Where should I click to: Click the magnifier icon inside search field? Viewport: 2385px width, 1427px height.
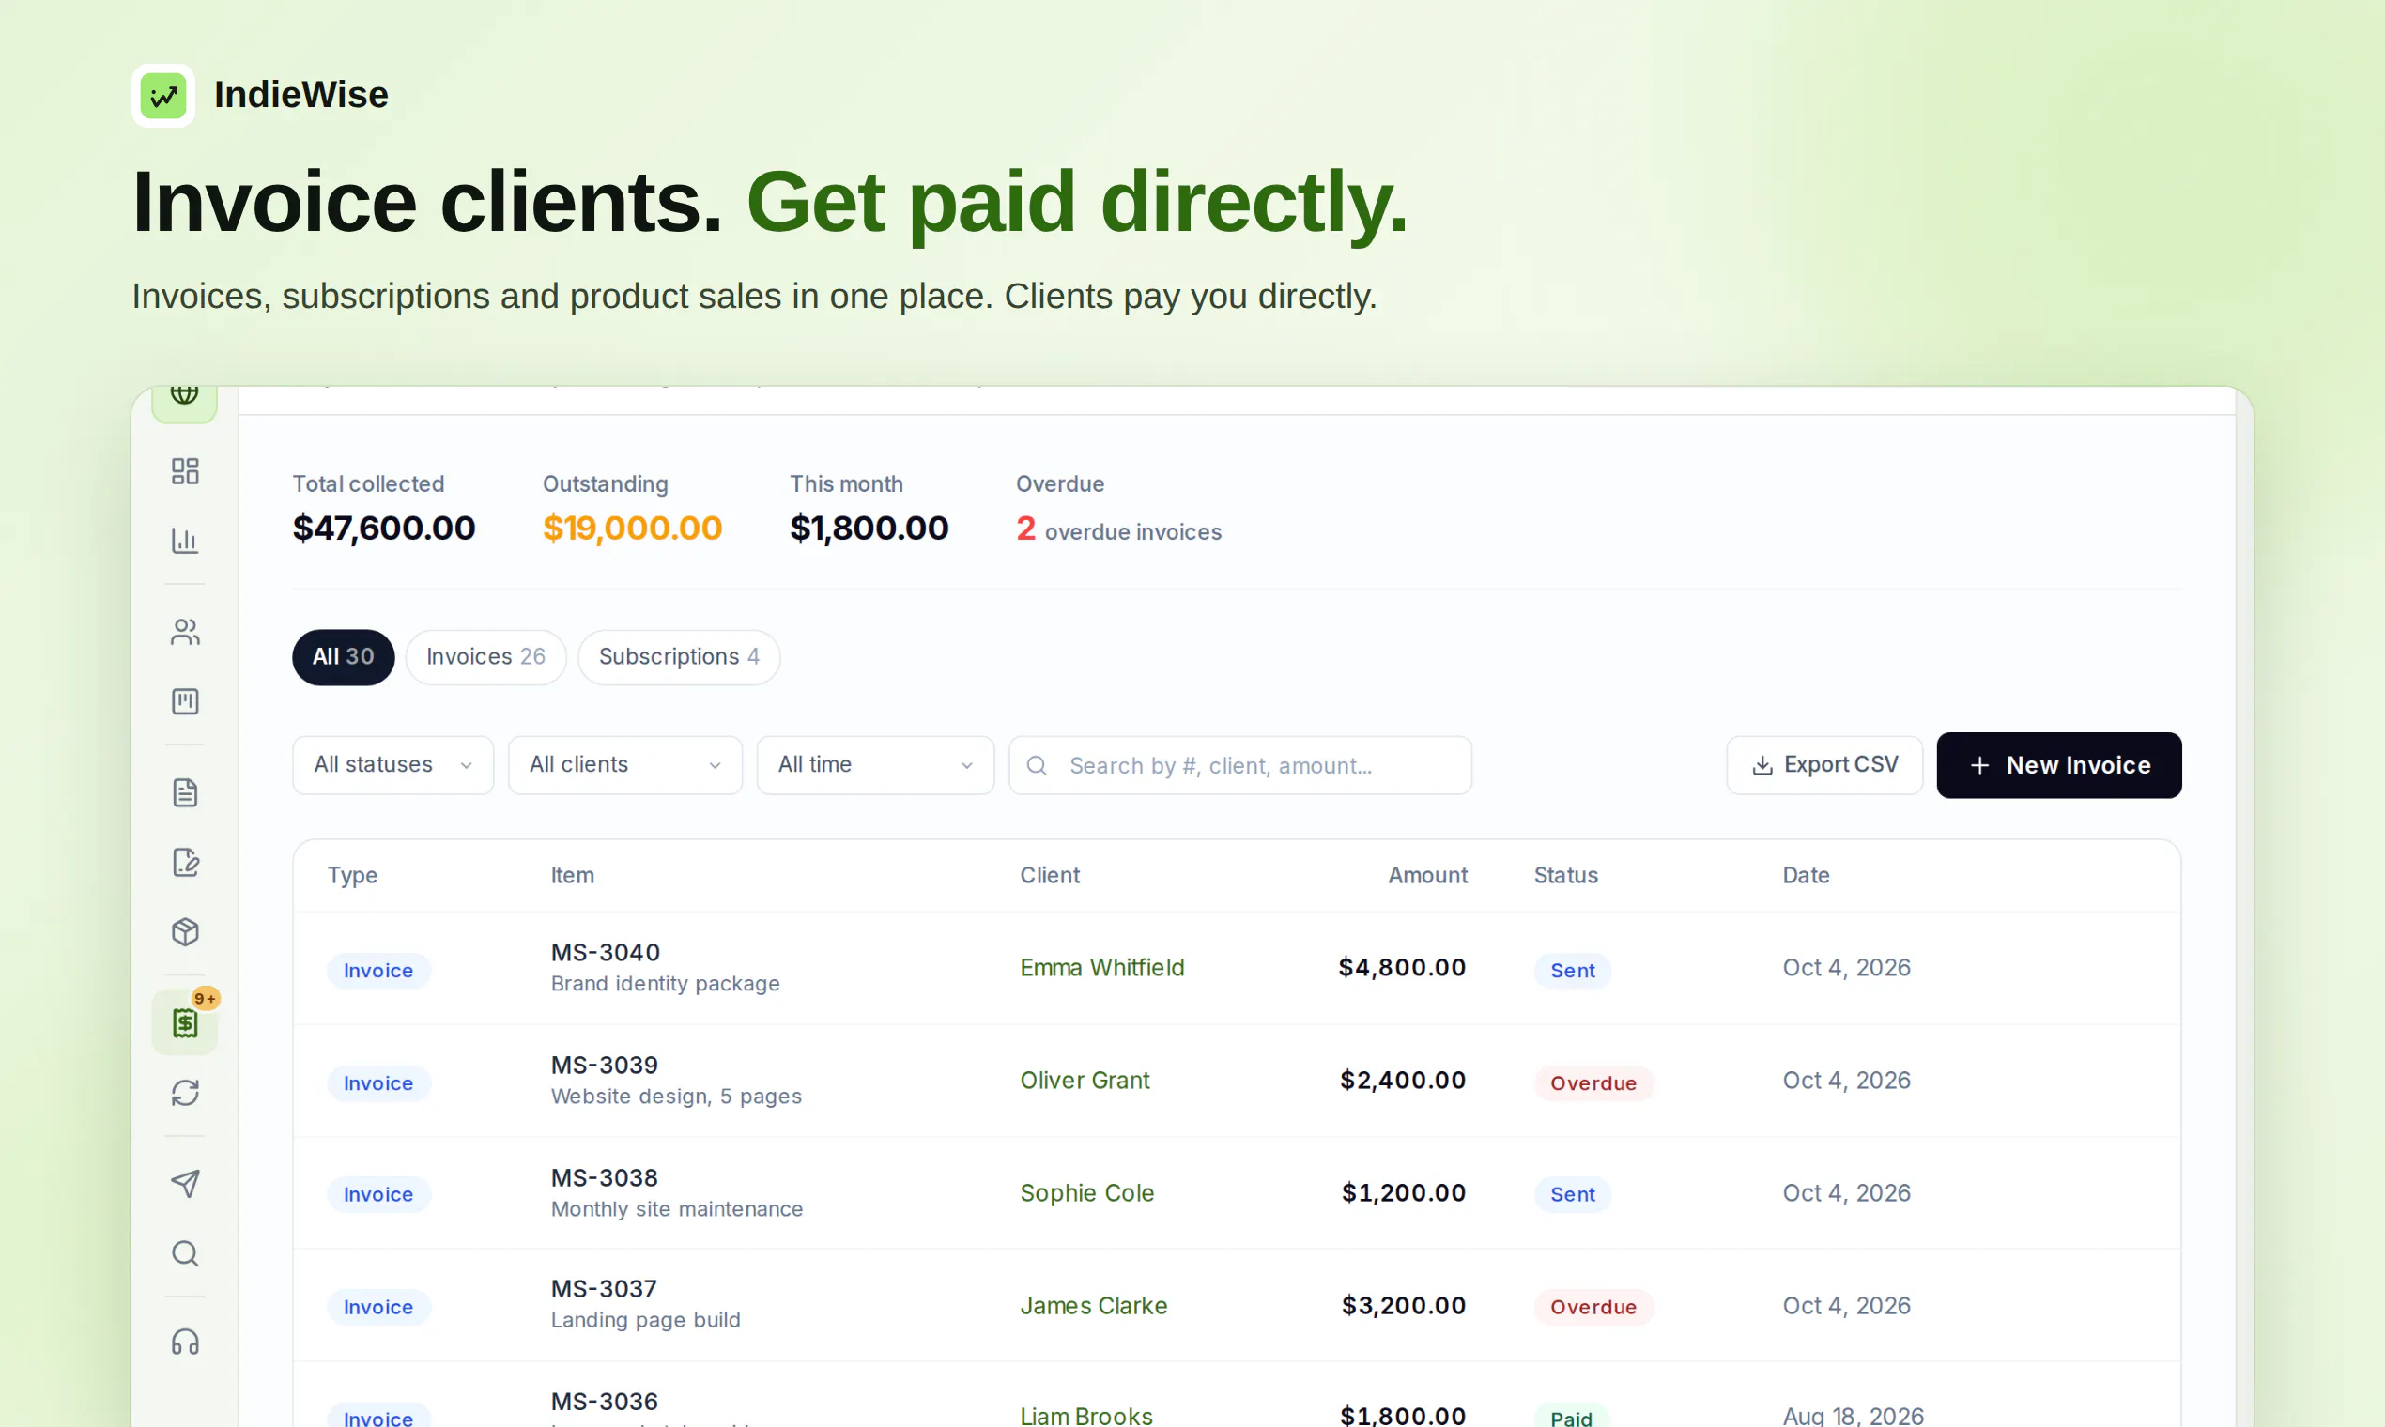(x=1037, y=765)
